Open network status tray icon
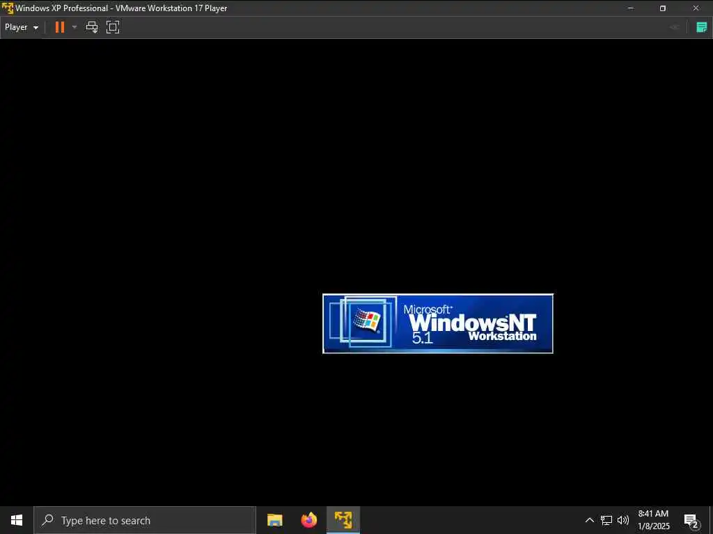Viewport: 713px width, 534px height. [606, 520]
